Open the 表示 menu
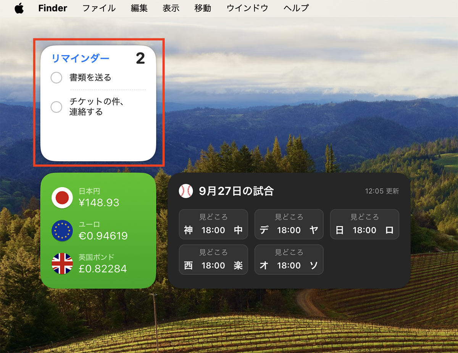Viewport: 458px width, 353px height. (171, 8)
